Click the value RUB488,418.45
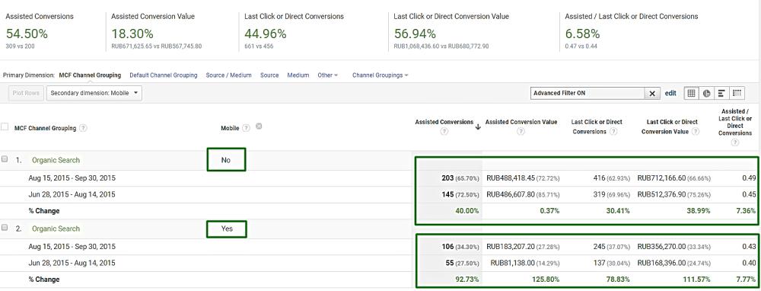761x291 pixels. [511, 178]
